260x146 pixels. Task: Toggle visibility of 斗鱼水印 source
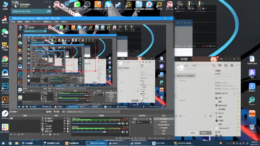point(64,128)
